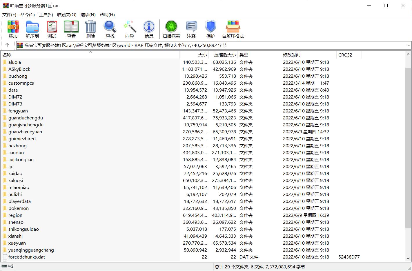412x271 pixels.
Task: Click the scrollbar up arrow
Action: click(x=408, y=54)
